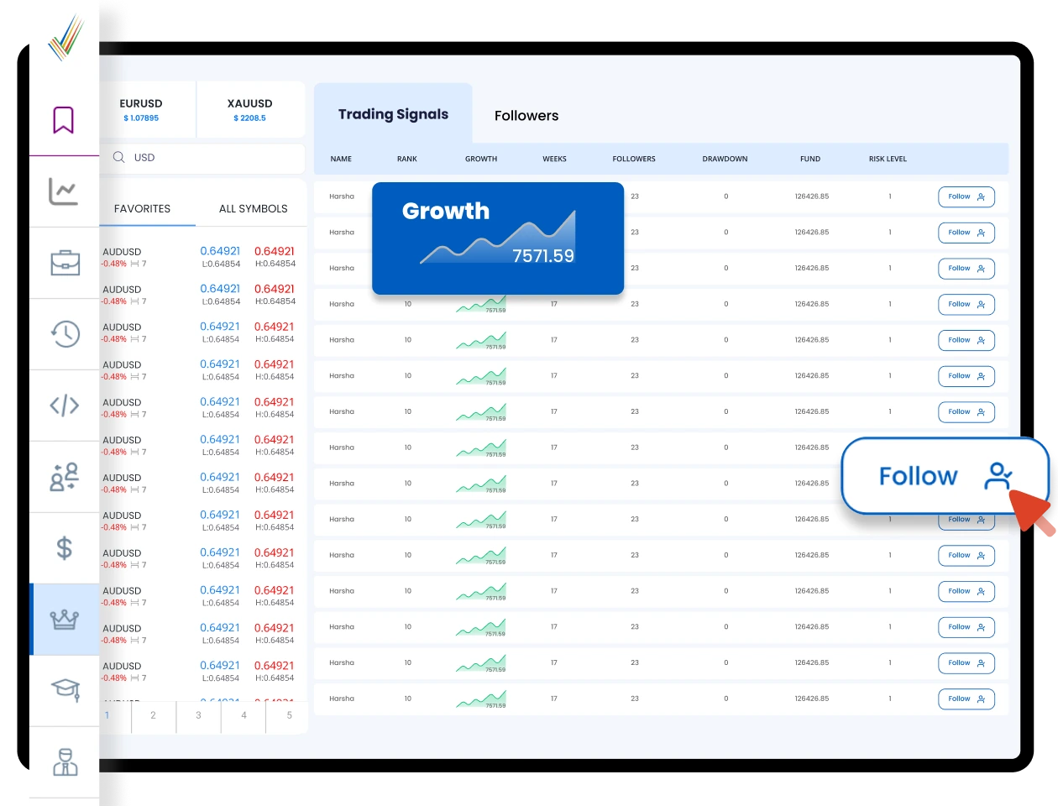The image size is (1058, 806).
Task: Go to page 2 of the symbols list
Action: 152,716
